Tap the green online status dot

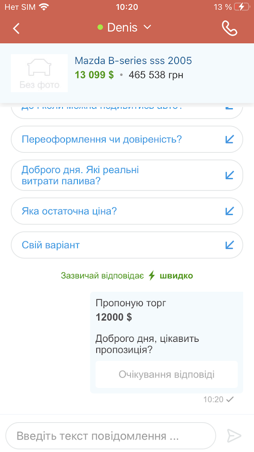click(x=100, y=27)
